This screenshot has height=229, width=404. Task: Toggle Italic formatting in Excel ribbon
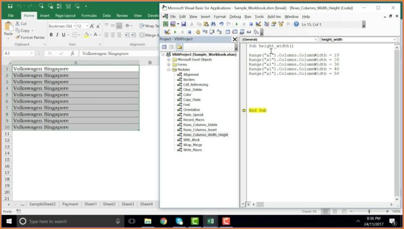coord(57,35)
